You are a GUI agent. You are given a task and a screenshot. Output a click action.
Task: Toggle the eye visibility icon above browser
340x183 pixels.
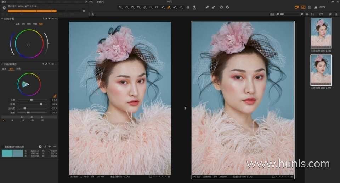pos(307,14)
